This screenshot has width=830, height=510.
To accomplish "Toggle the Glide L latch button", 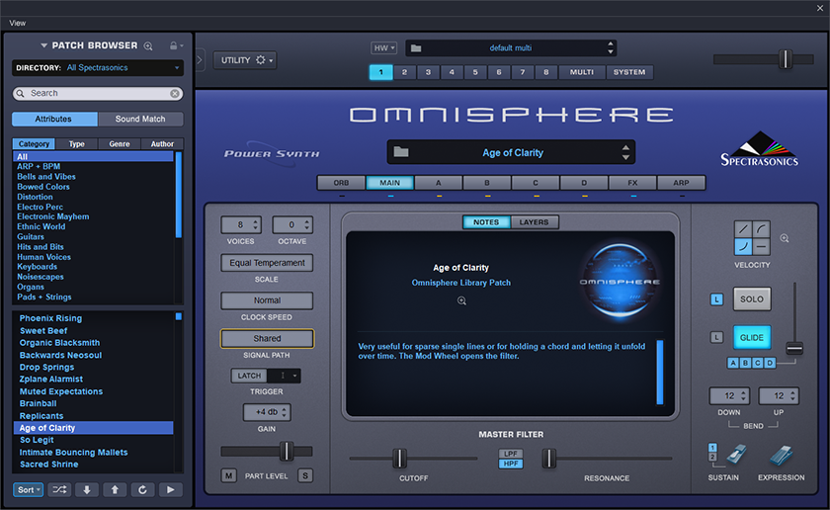I will [716, 337].
